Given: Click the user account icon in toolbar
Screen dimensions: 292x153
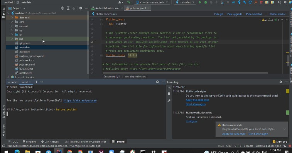Looking at the screenshot, I should click(x=120, y=2).
